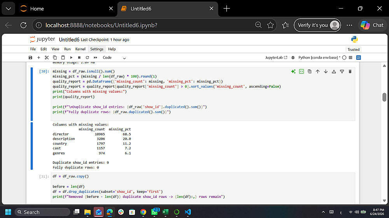Screen dimensions: 389x218
Task: Move cell 30 up with the arrow icon
Action: click(317, 71)
